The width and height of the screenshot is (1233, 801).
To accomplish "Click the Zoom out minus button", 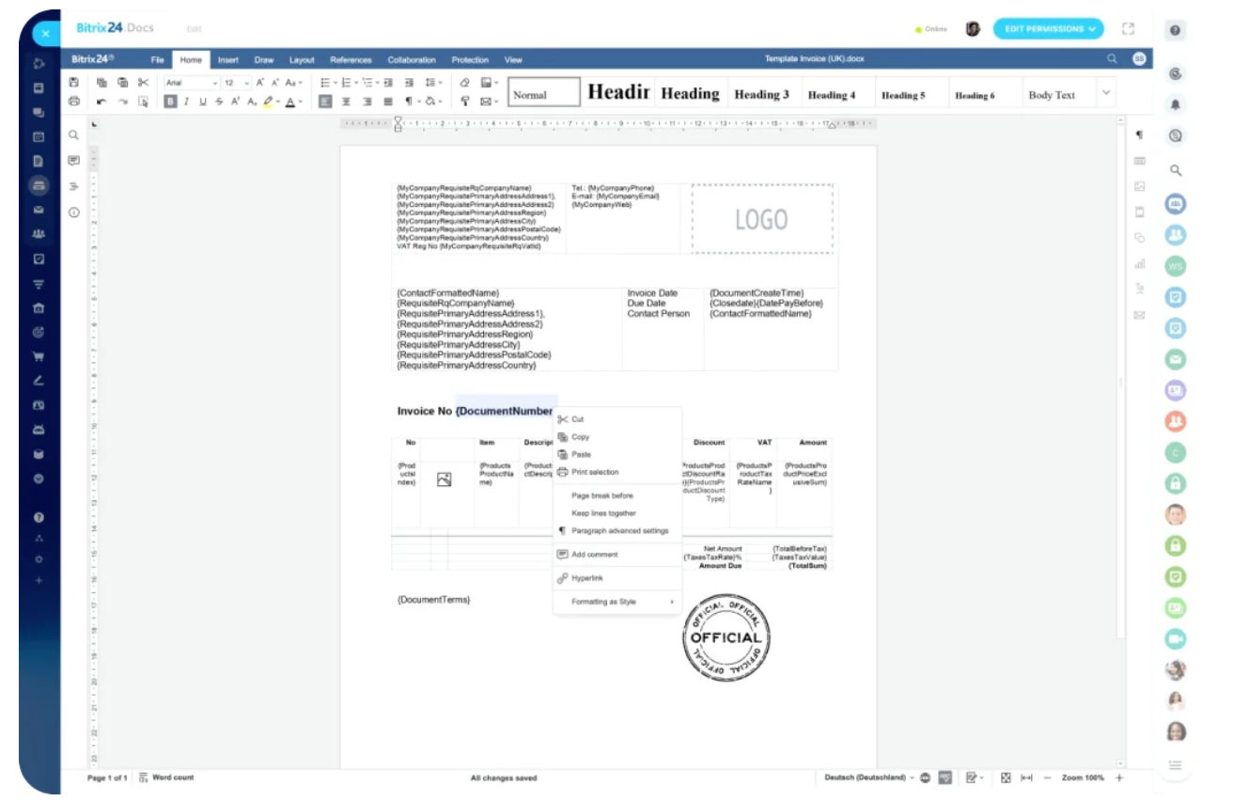I will click(1047, 777).
